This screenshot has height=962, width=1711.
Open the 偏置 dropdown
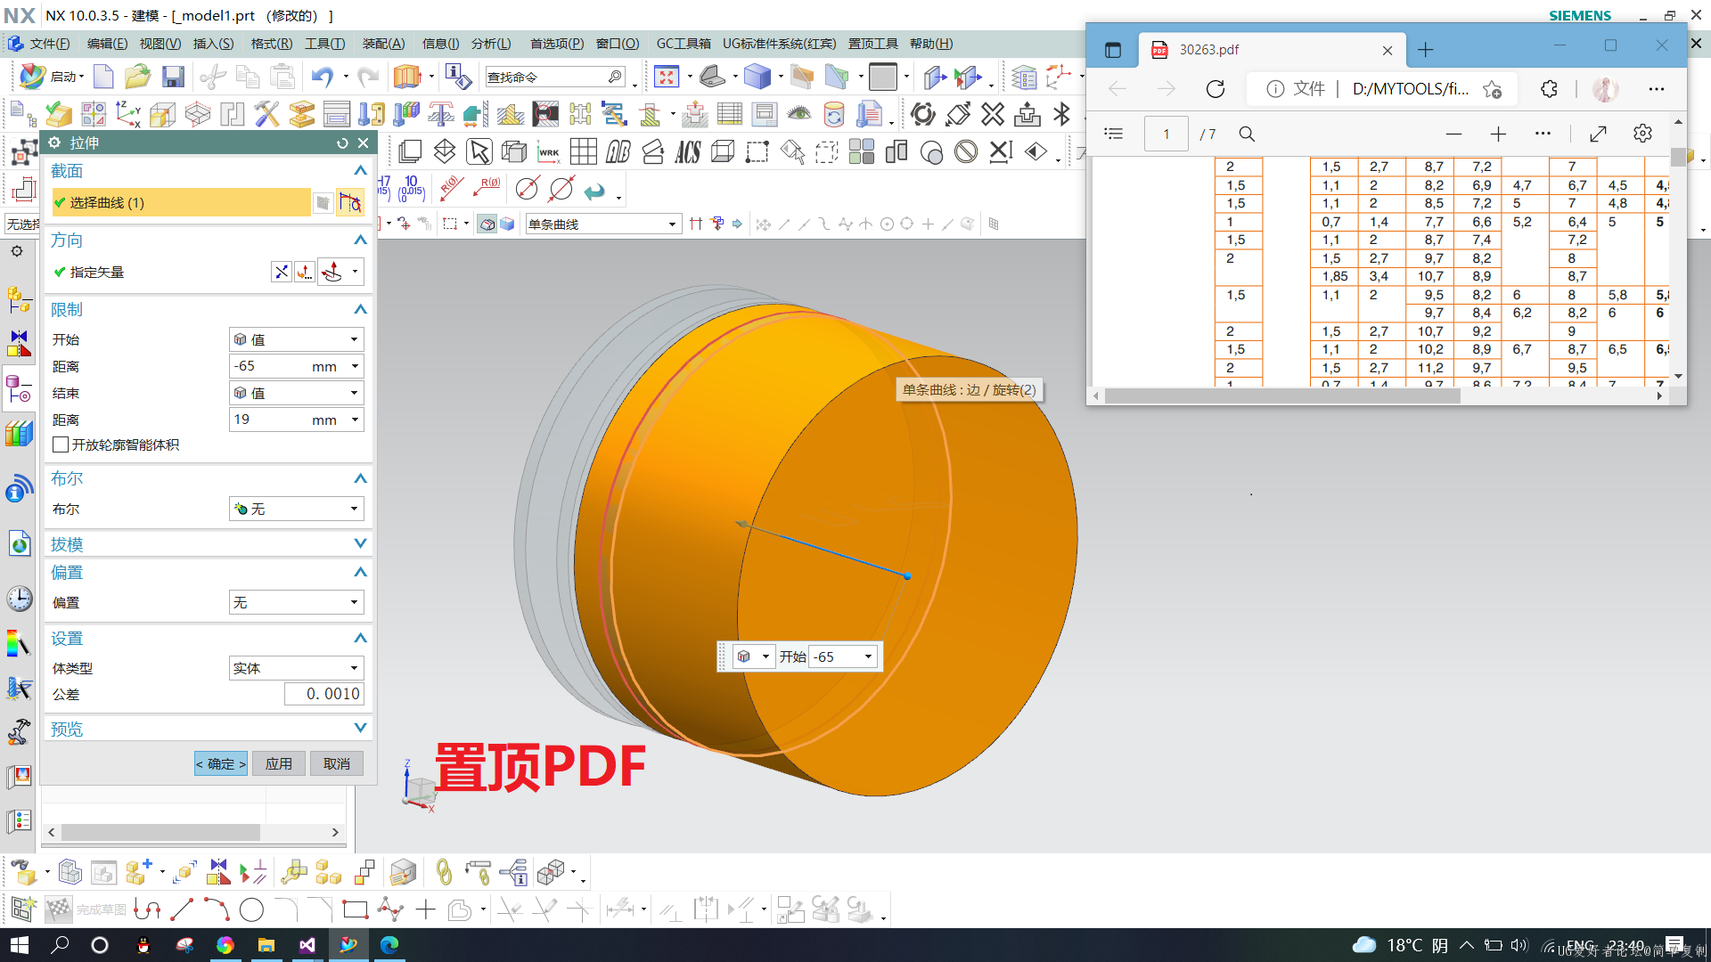(x=297, y=603)
